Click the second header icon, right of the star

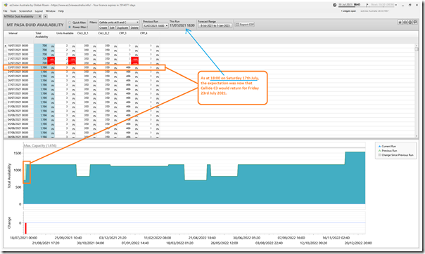coord(405,22)
